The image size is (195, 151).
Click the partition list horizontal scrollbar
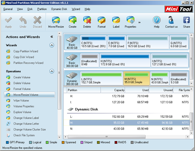click(x=107, y=137)
